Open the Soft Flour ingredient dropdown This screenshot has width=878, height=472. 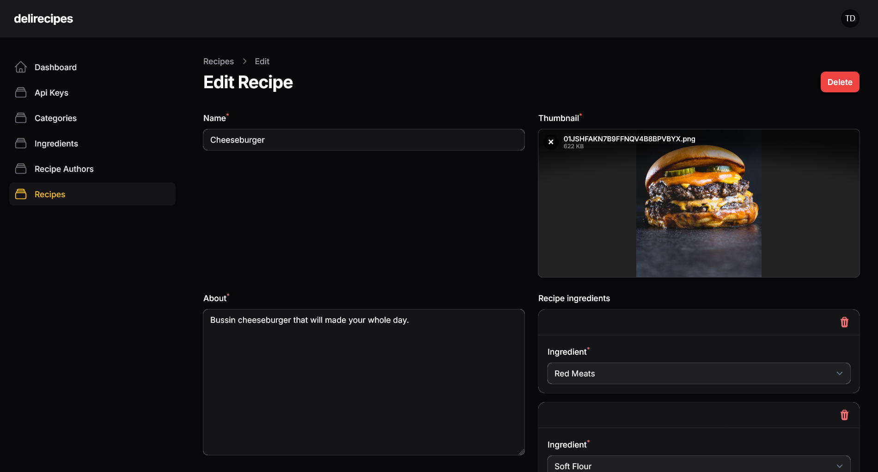point(698,466)
